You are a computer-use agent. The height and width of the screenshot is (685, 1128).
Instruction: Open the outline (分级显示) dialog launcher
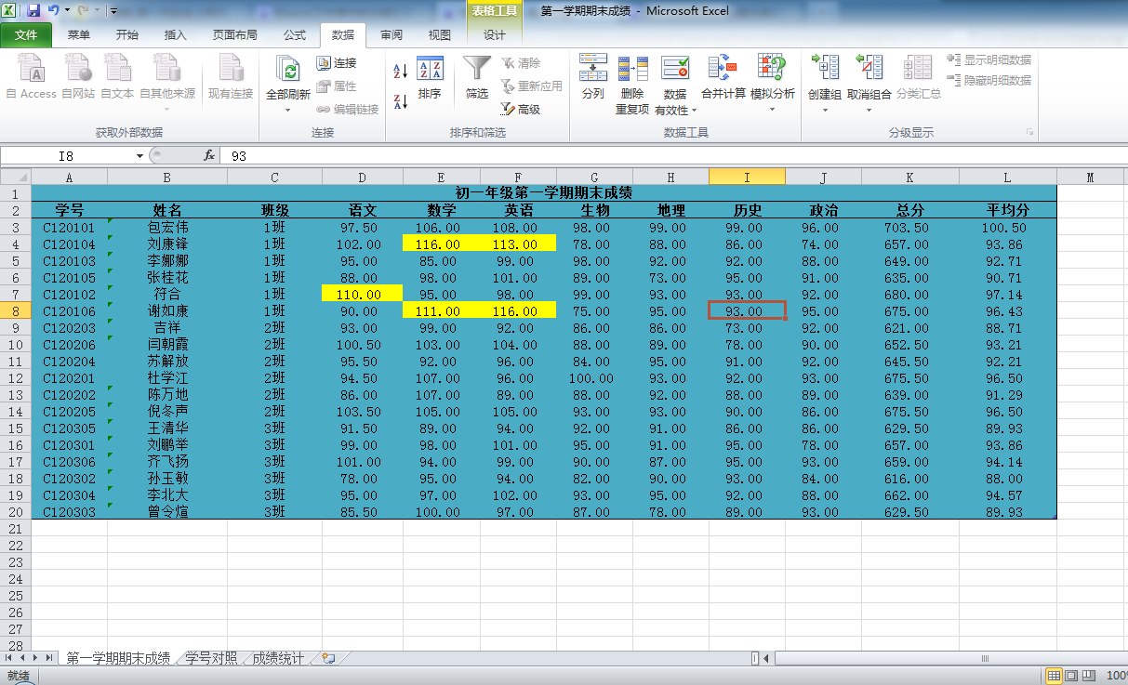click(x=1030, y=133)
